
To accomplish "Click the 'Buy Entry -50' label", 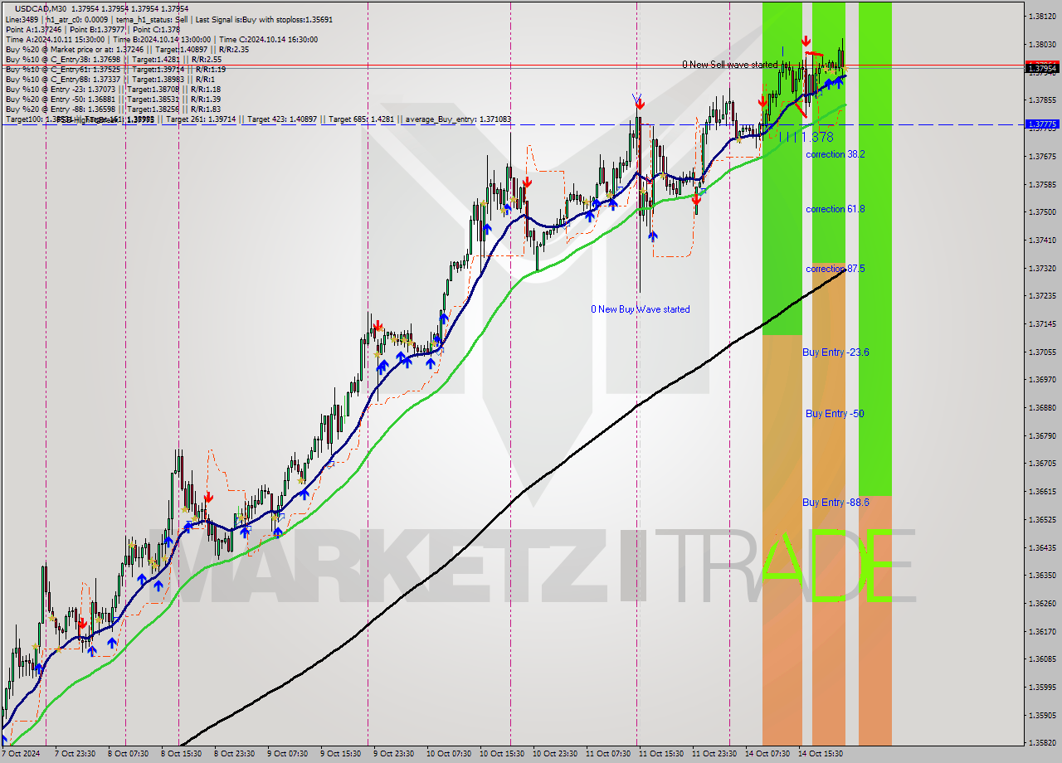I will click(835, 414).
